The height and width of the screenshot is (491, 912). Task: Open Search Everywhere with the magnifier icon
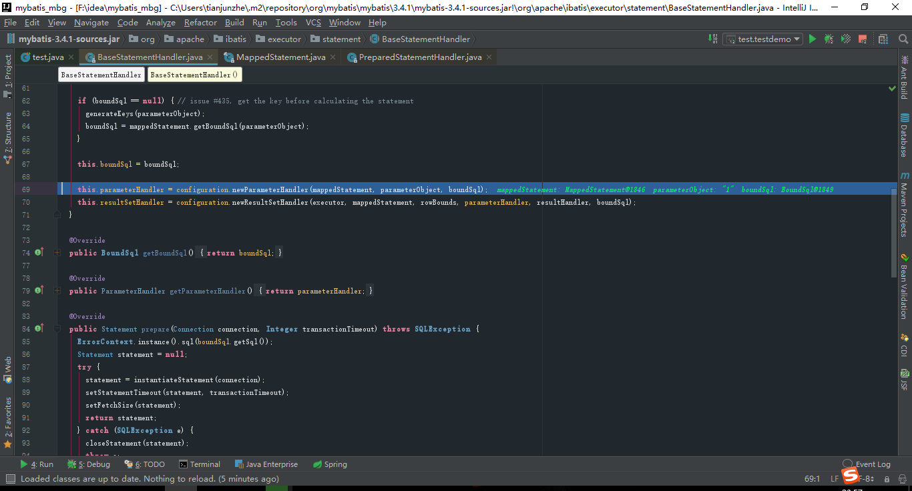903,39
